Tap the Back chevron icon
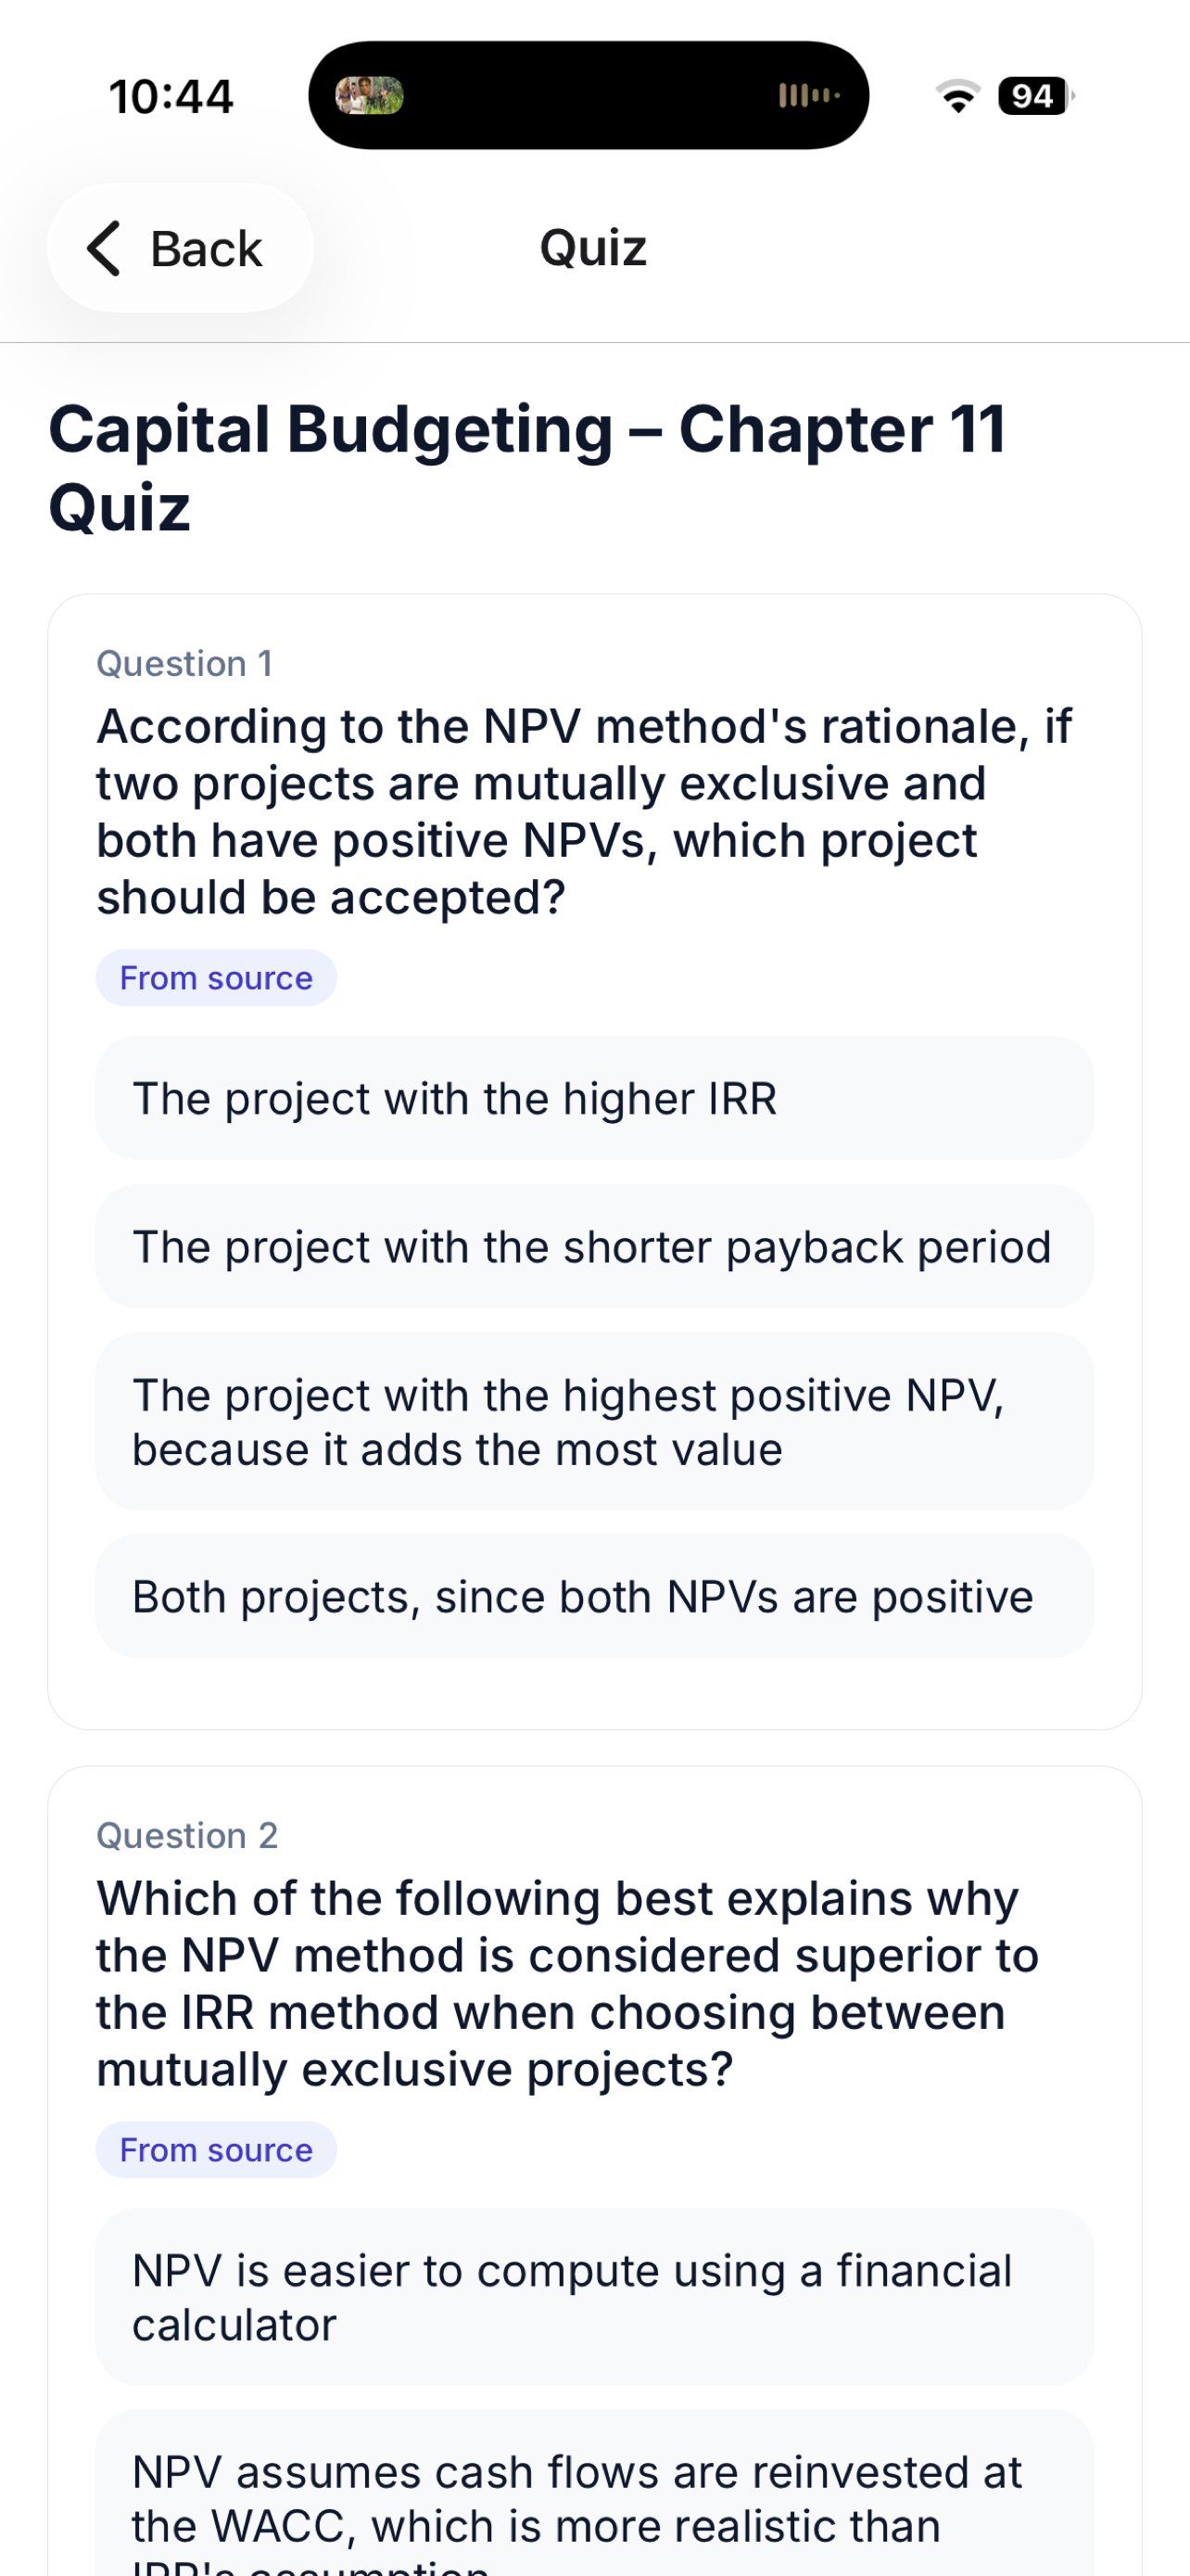Image resolution: width=1190 pixels, height=2576 pixels. point(104,248)
